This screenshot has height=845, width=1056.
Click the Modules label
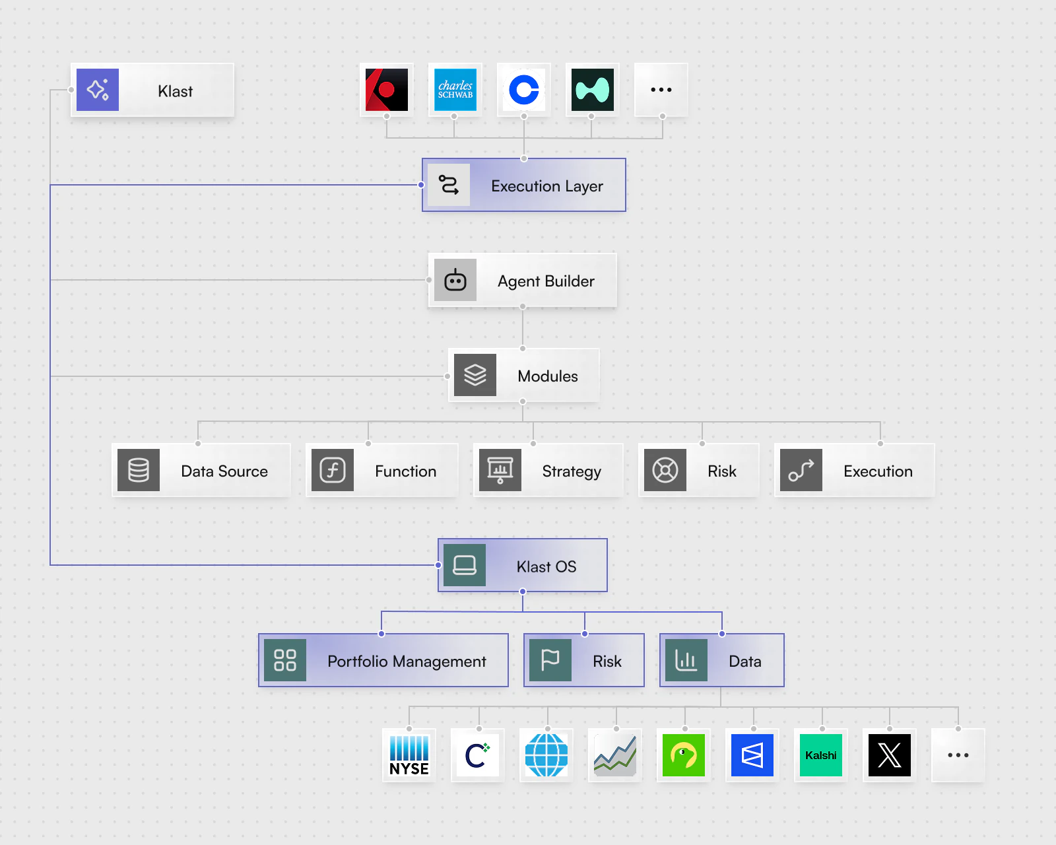point(548,376)
